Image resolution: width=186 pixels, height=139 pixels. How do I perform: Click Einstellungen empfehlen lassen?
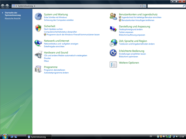click(x=132, y=54)
